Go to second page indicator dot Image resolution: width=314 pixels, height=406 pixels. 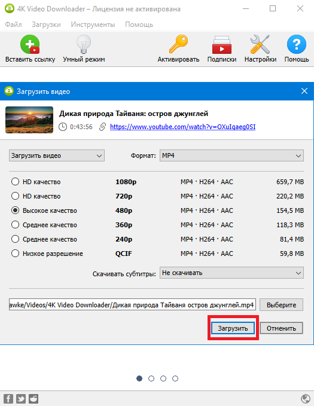151,378
